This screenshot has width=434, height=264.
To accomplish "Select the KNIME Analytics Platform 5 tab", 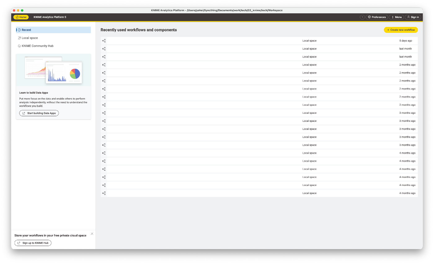I will tap(50, 17).
